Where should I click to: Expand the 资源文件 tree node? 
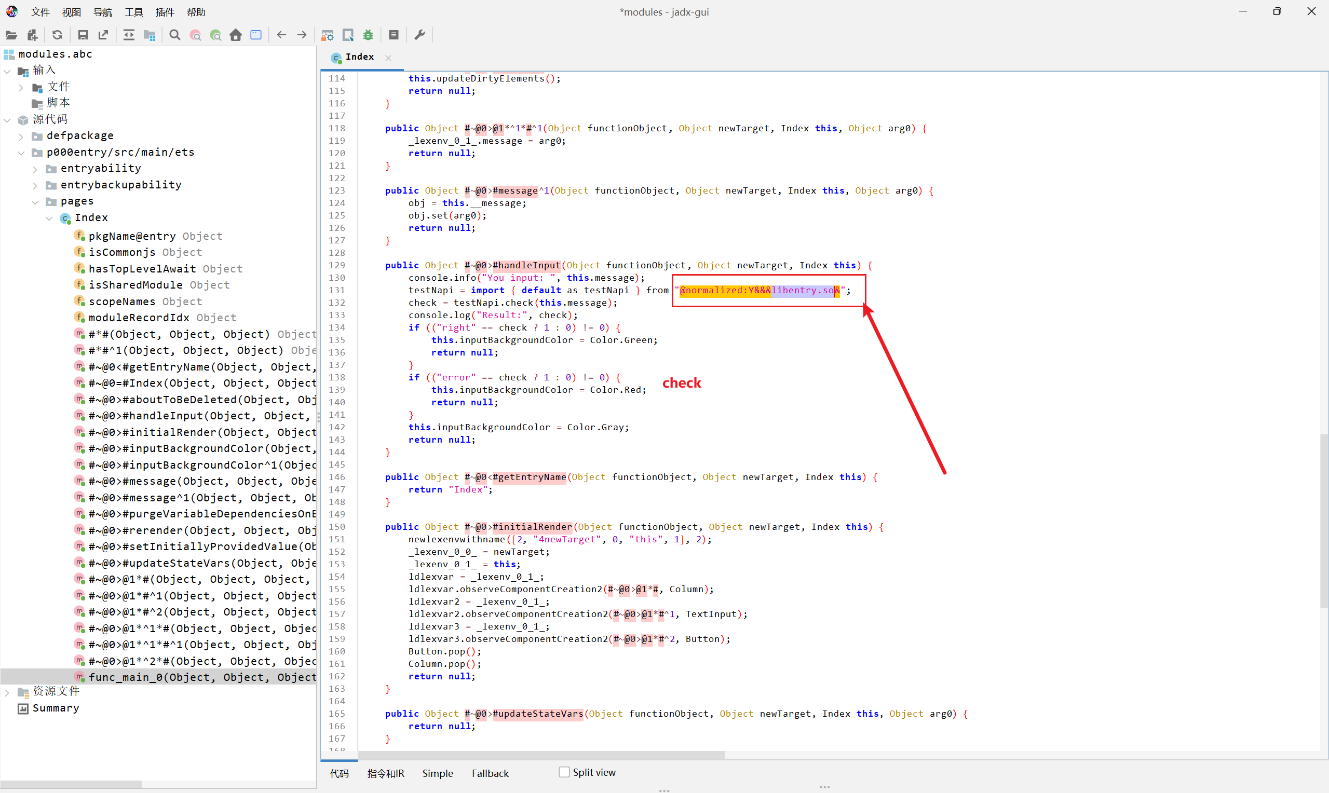pos(7,692)
